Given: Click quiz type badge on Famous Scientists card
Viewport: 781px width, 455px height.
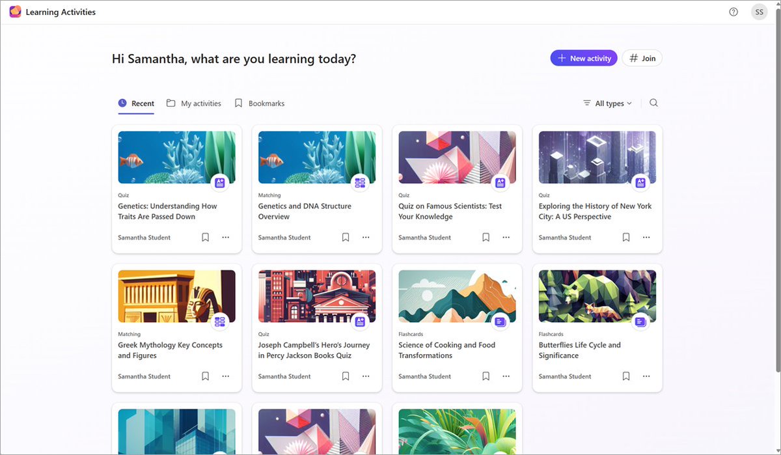Looking at the screenshot, I should point(500,183).
